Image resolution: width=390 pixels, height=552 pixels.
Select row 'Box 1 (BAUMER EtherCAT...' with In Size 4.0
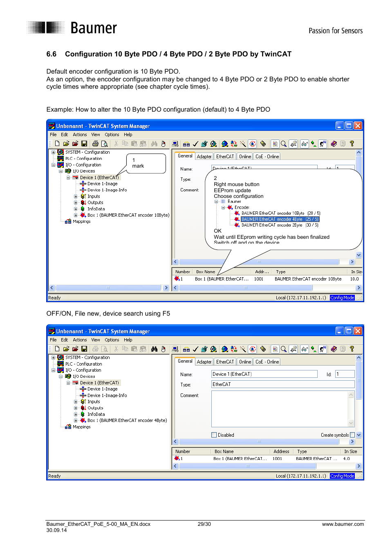coord(267,458)
